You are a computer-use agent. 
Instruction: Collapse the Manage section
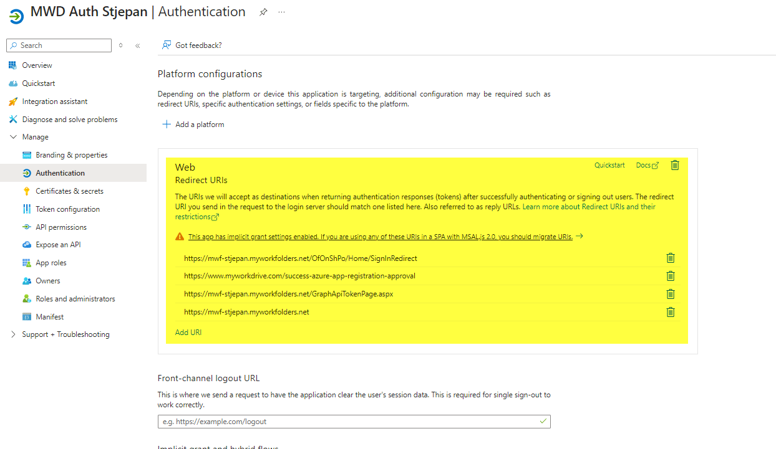[14, 137]
